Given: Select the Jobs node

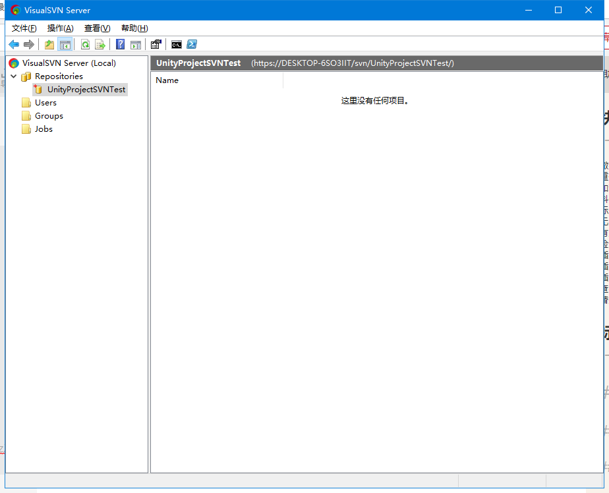Looking at the screenshot, I should 43,129.
